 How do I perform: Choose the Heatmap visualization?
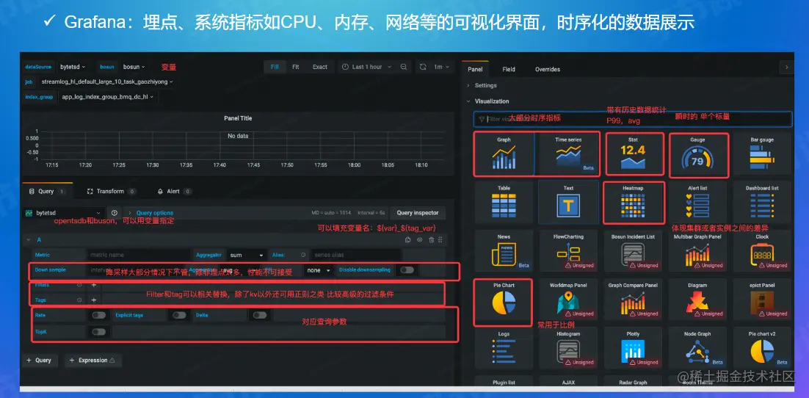633,202
